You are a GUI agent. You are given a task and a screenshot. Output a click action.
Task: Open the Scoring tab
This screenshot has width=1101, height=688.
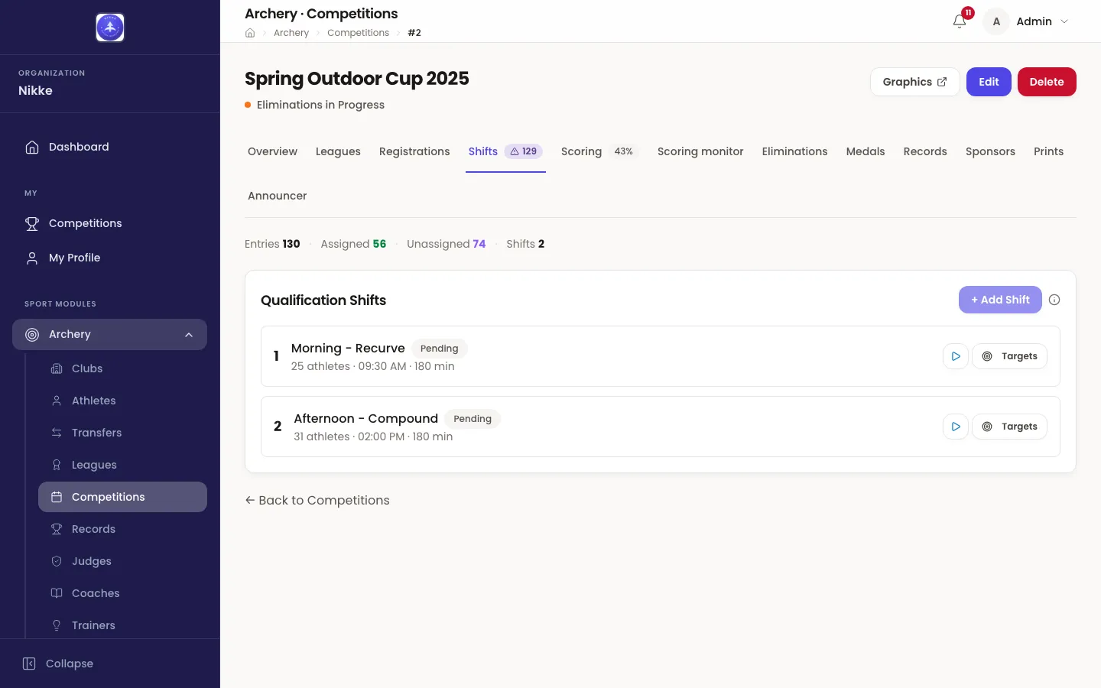pos(599,151)
